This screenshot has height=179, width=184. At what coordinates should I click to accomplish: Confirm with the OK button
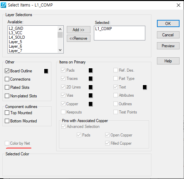pyautogui.click(x=168, y=24)
